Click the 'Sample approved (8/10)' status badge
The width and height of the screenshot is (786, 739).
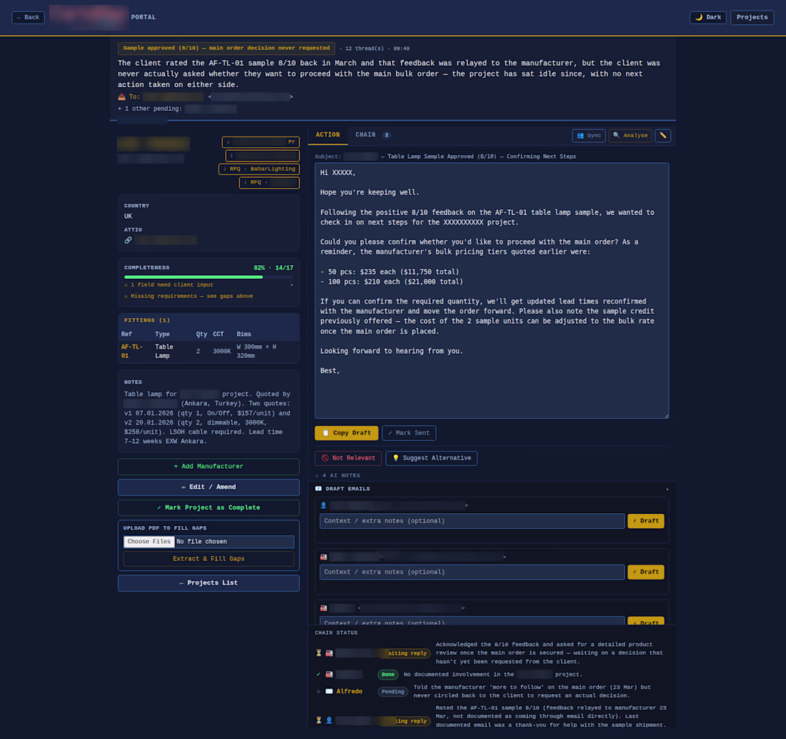coord(226,48)
